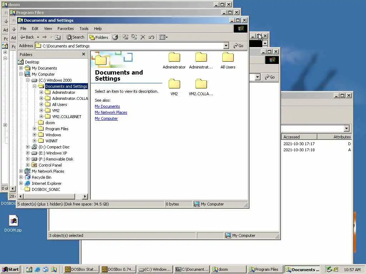Collapse My Computer tree node
Viewport: 366px width, 274px height.
21,74
